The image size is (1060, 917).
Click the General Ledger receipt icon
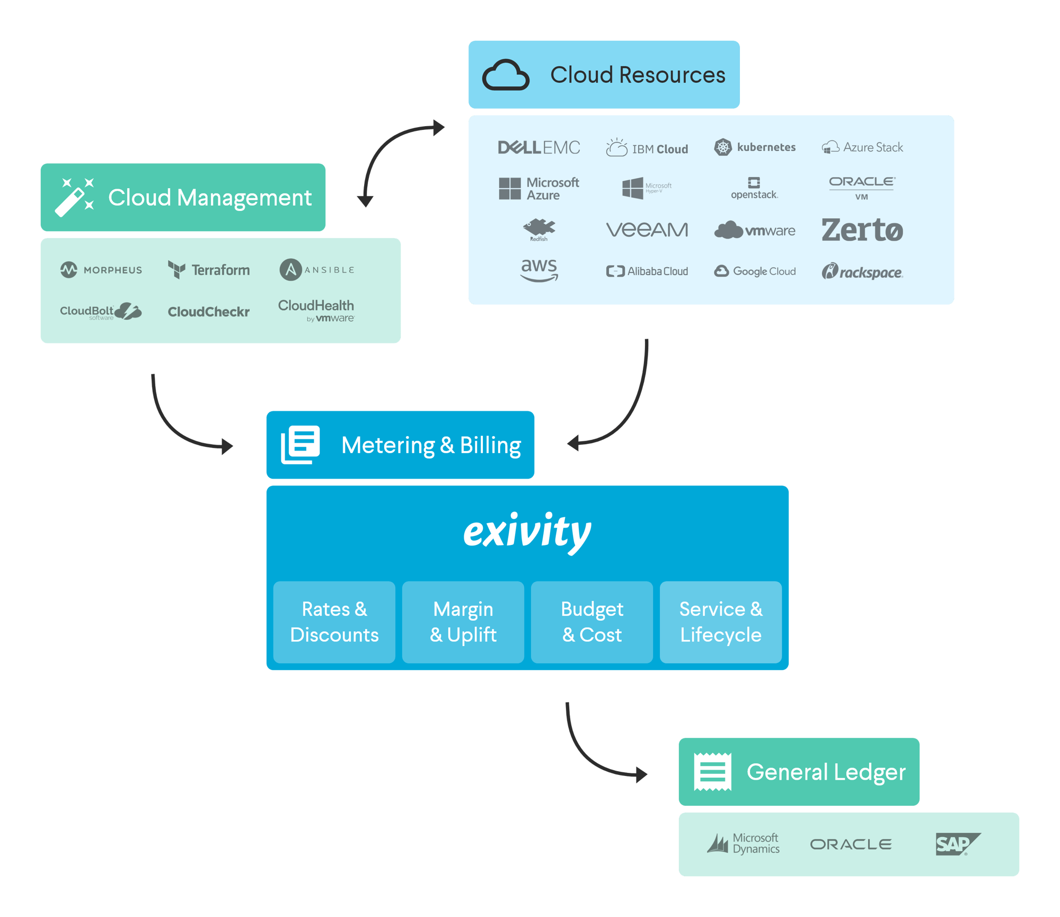point(712,772)
